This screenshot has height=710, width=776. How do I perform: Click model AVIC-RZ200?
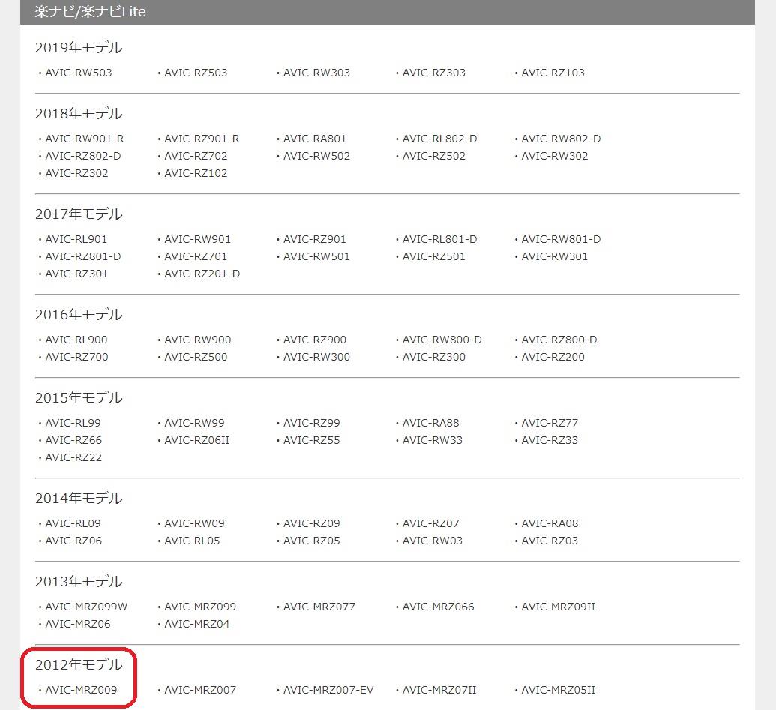tap(553, 357)
